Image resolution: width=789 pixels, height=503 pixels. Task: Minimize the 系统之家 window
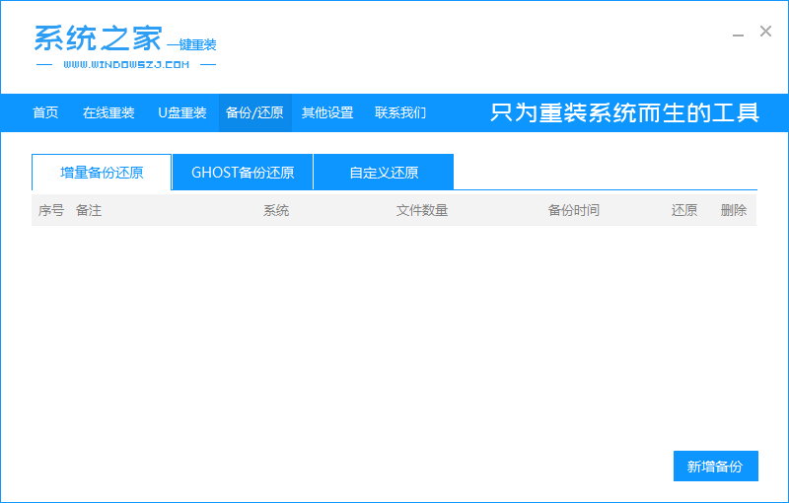pyautogui.click(x=738, y=33)
